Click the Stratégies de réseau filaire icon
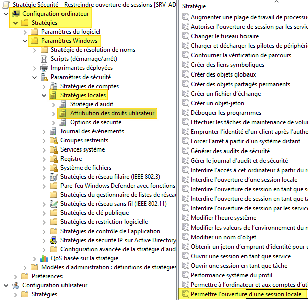The image size is (308, 300). 53,177
